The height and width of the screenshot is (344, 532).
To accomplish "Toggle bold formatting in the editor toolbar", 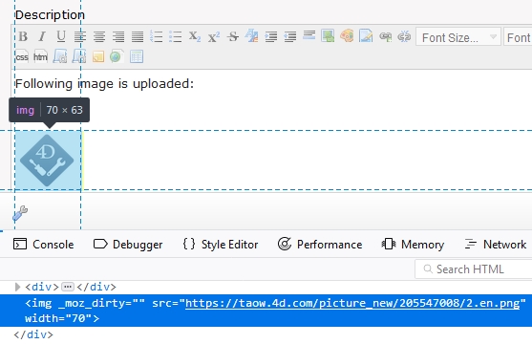I will tap(23, 36).
